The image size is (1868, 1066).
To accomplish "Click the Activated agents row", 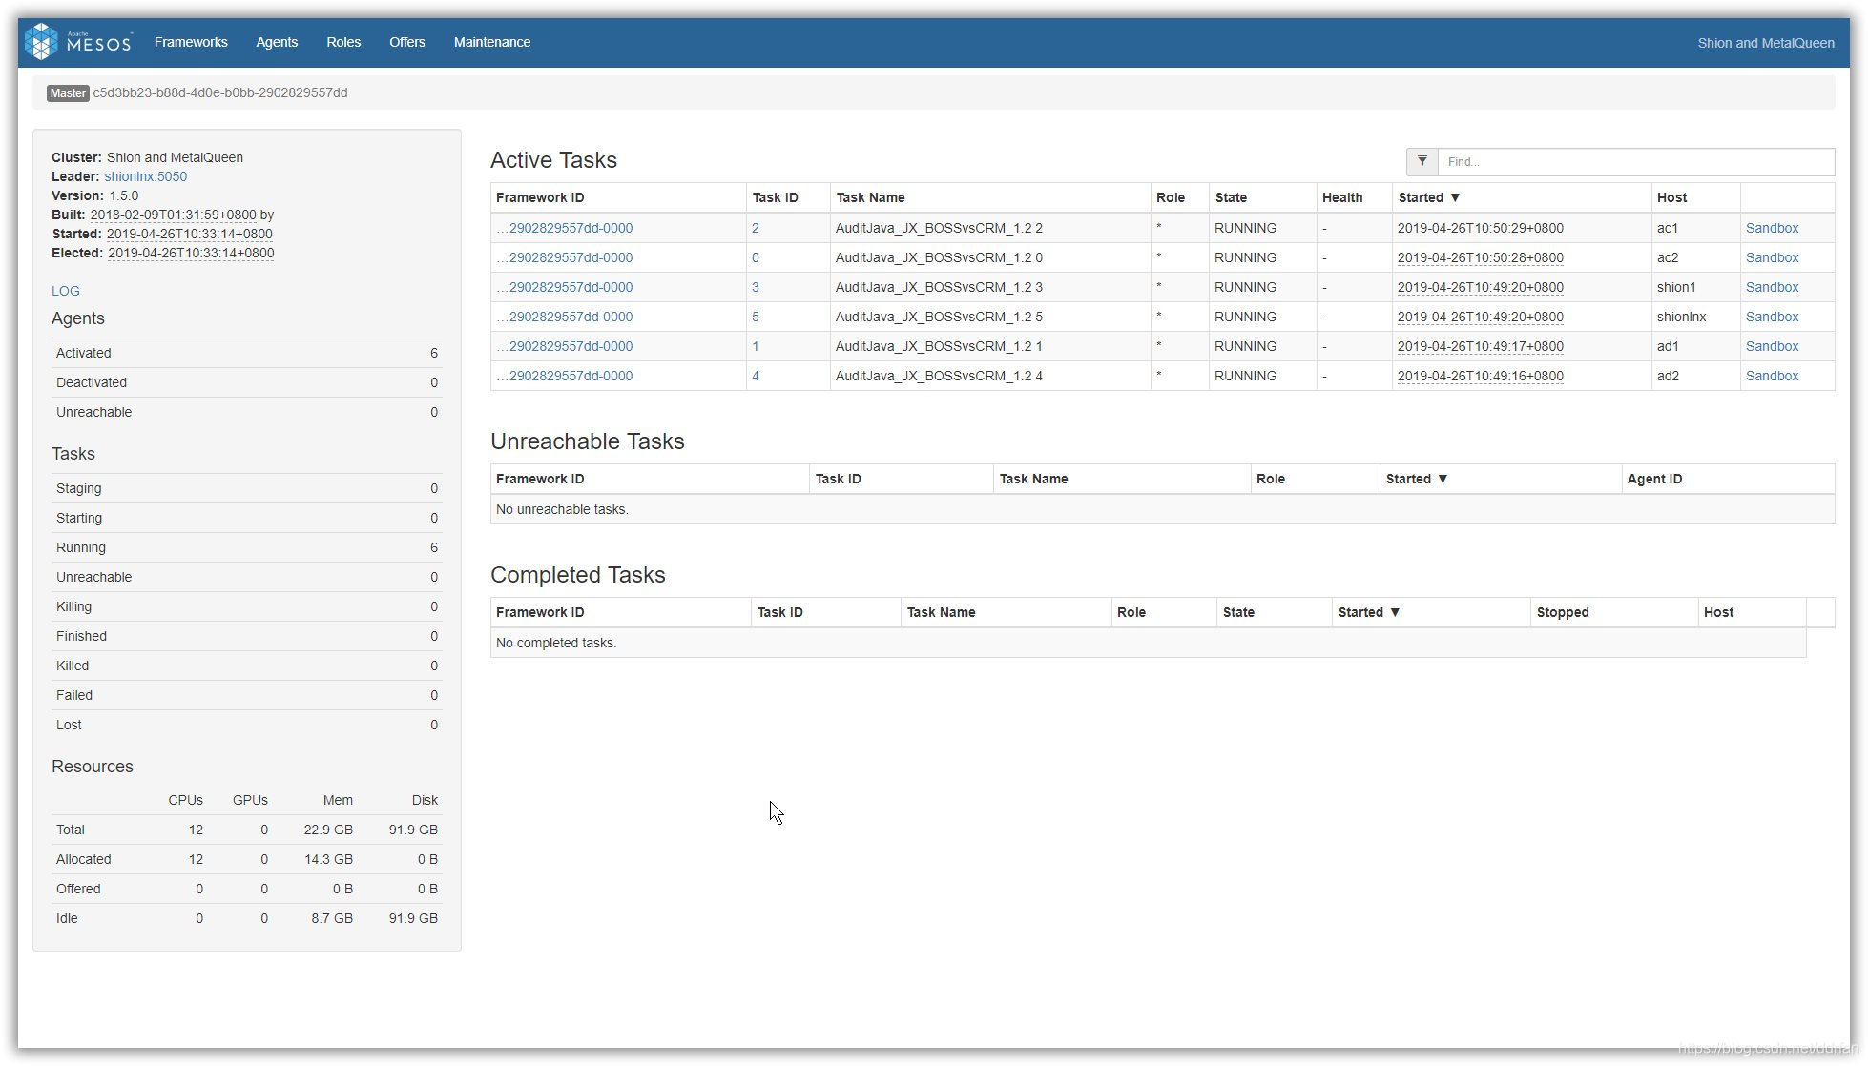I will (x=247, y=353).
